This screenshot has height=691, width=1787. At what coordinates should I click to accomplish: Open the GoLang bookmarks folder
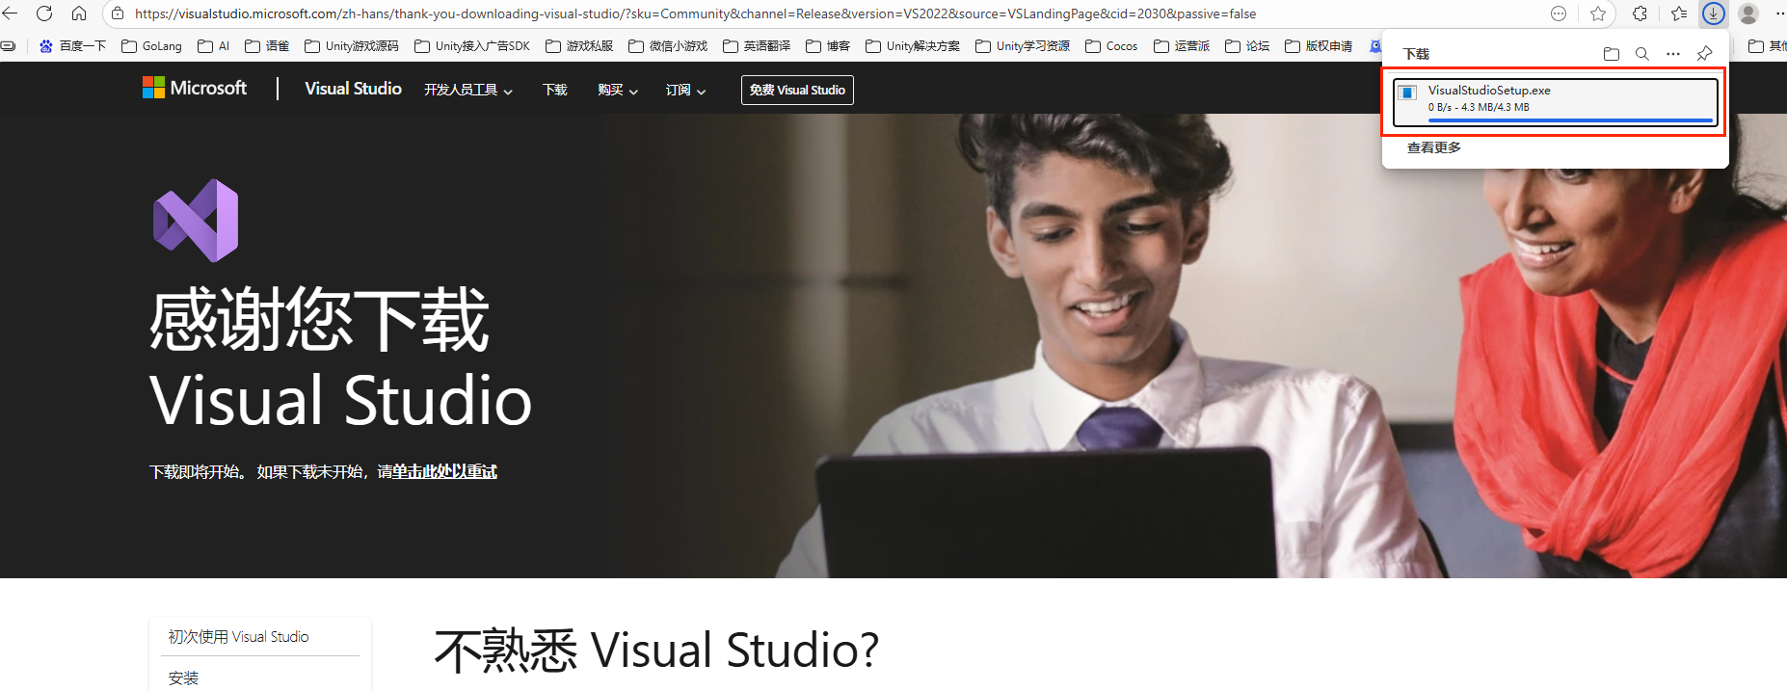click(x=152, y=46)
